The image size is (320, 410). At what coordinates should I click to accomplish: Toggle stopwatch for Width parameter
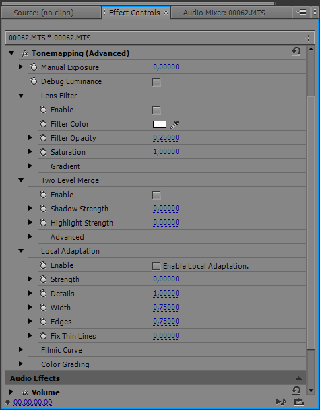pyautogui.click(x=43, y=308)
